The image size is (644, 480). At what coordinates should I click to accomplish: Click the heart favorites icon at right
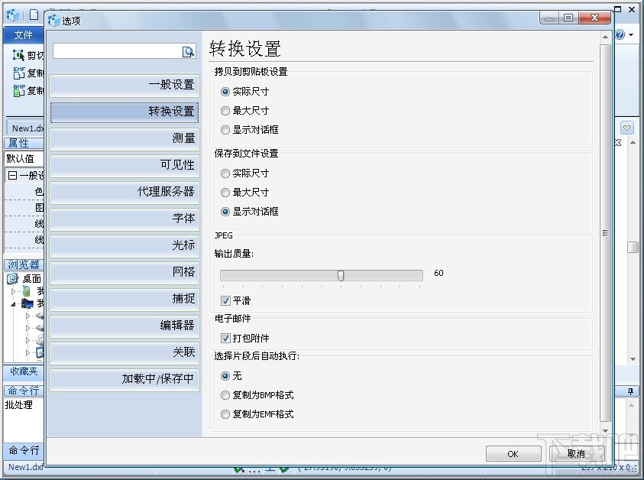(626, 128)
